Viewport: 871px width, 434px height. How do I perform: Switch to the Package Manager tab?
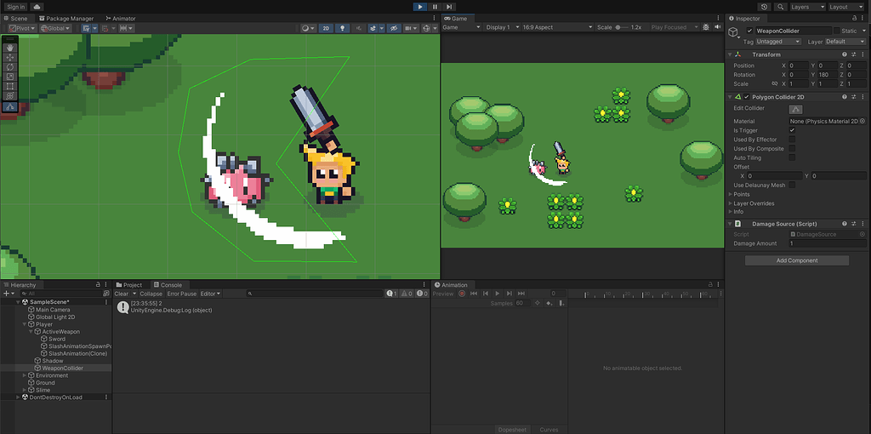pos(70,18)
